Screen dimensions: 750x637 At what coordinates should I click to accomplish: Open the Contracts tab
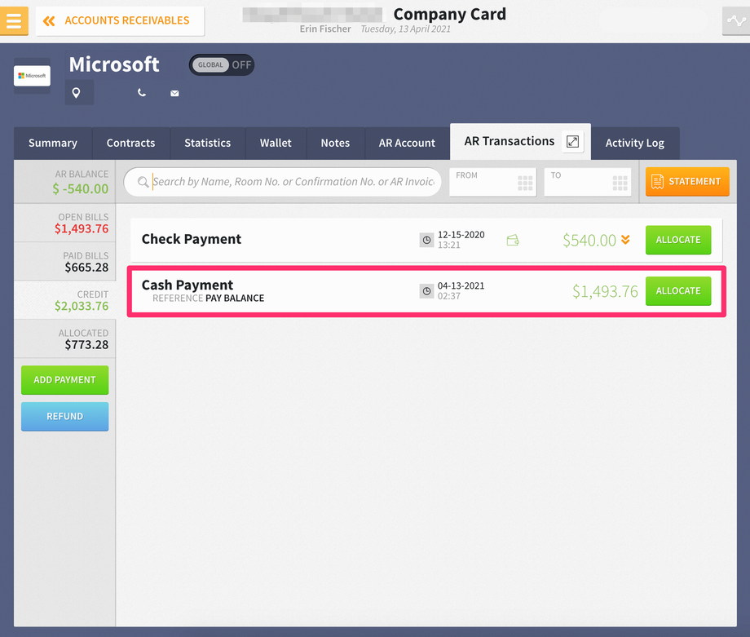pyautogui.click(x=130, y=143)
